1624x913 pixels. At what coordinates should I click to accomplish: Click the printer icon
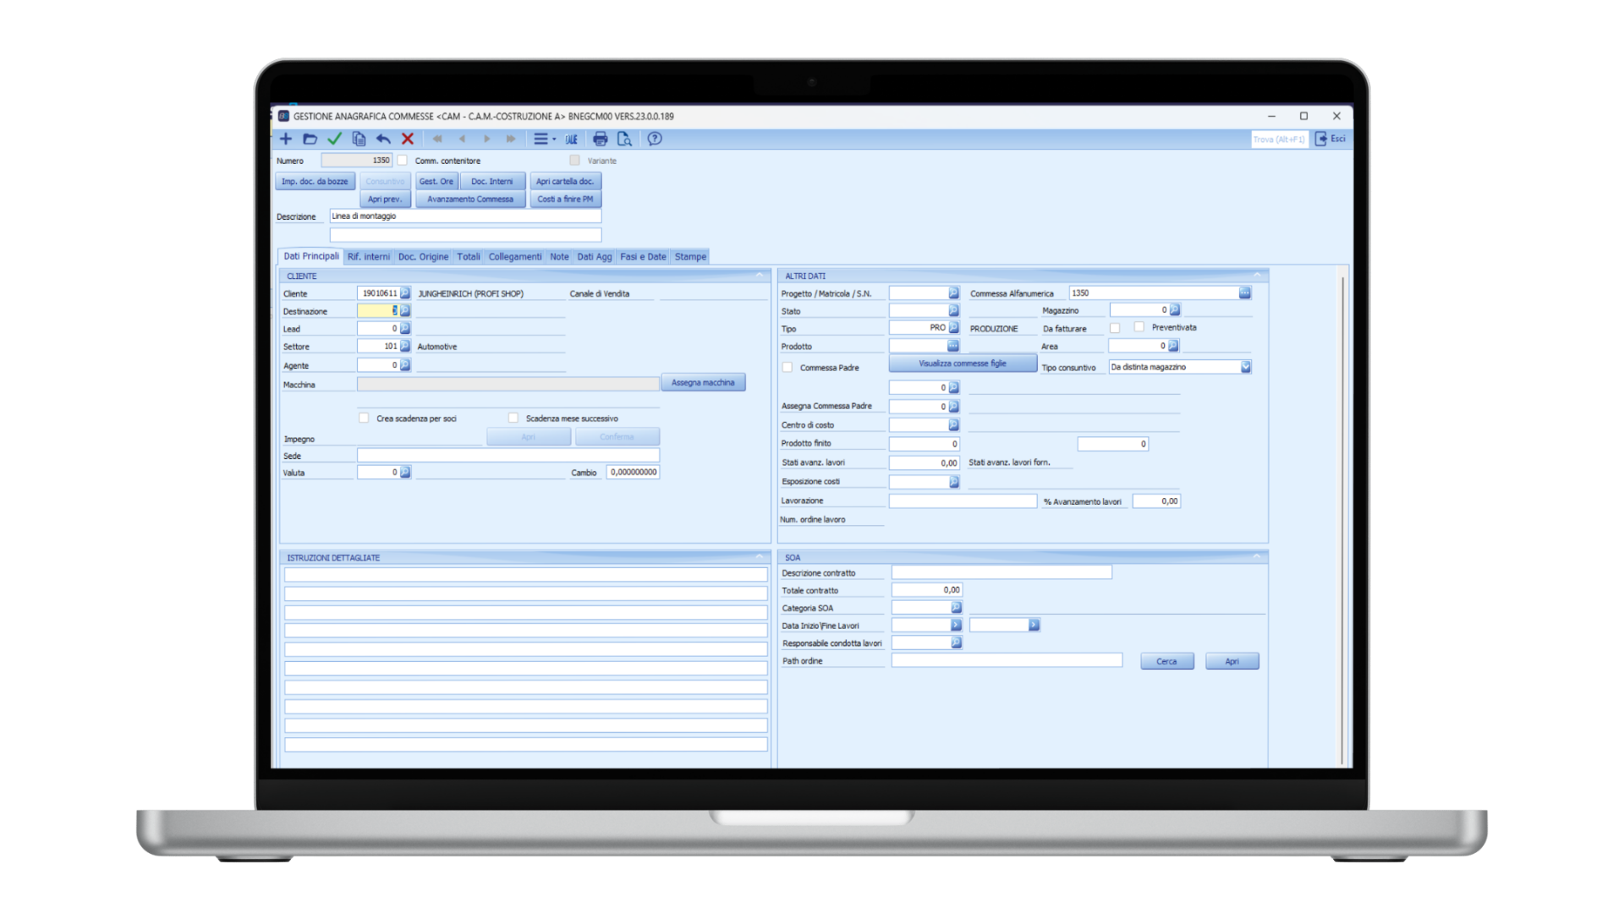click(x=601, y=139)
